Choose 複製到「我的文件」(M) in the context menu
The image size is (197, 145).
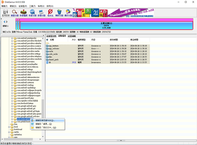[48, 128]
